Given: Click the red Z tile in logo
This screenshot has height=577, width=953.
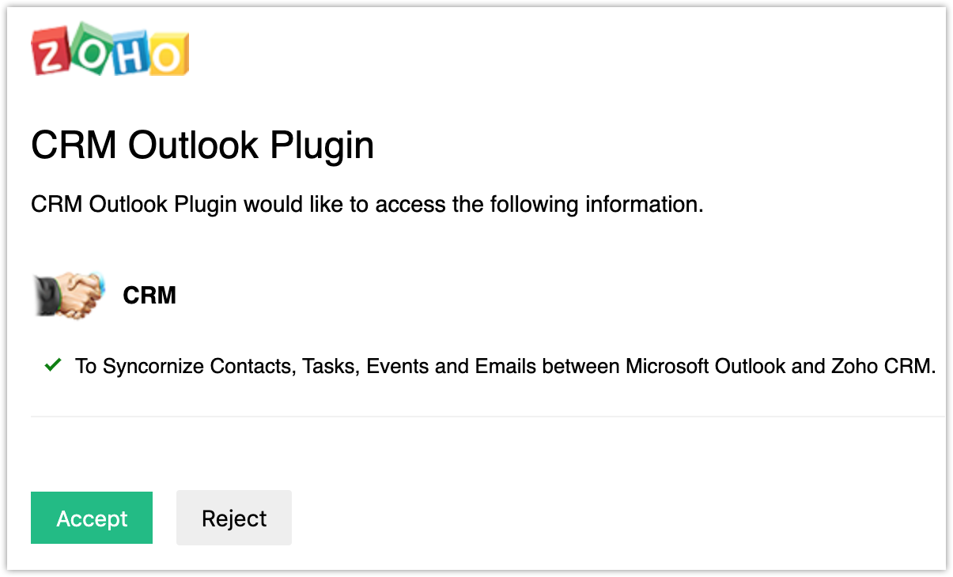Looking at the screenshot, I should point(51,54).
